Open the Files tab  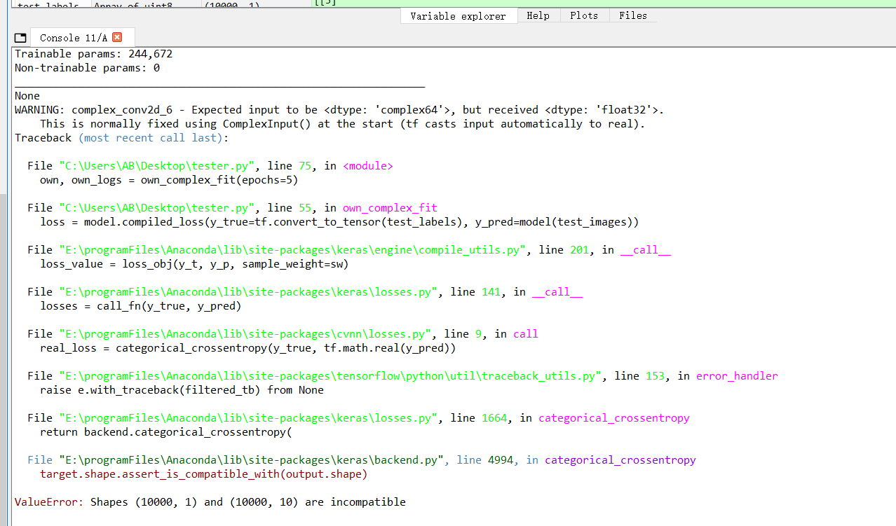coord(633,15)
